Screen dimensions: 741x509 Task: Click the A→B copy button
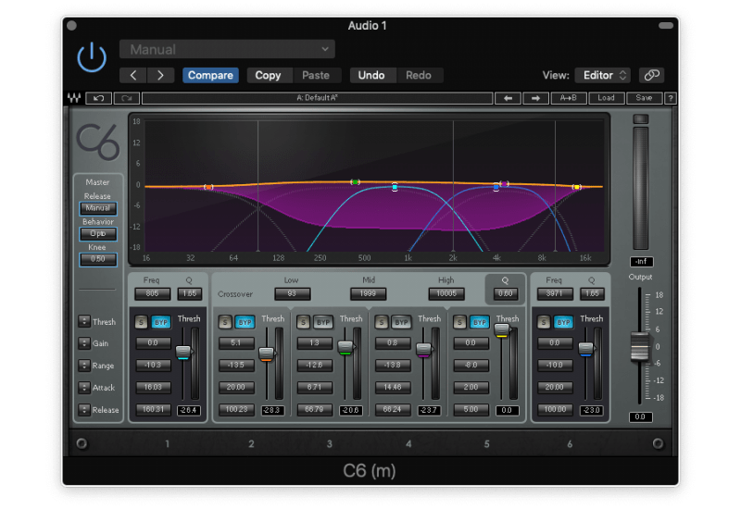(x=569, y=98)
